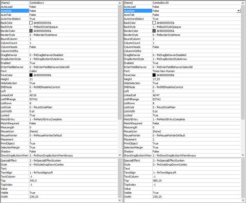Select the LinkedCell value AD47
The width and height of the screenshot is (246, 203).
pyautogui.click(x=156, y=95)
